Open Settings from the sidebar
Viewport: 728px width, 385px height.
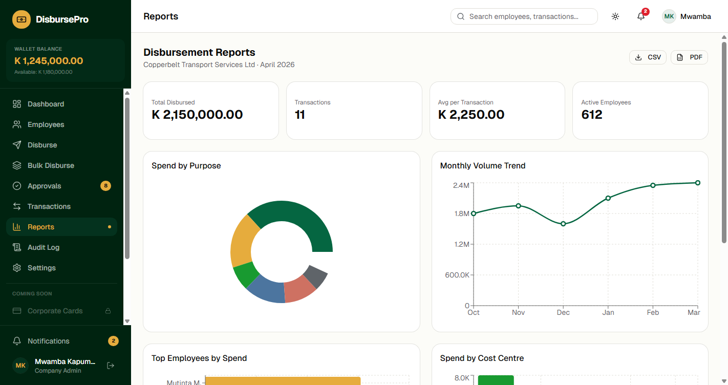[x=61, y=268]
